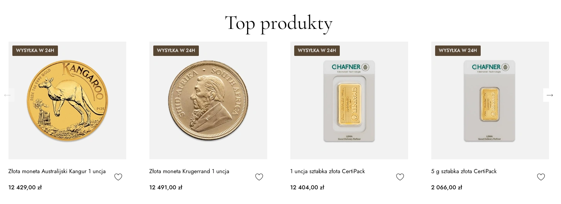Click 'Wysyłka w 24H' badge on 5 g bar

point(458,51)
